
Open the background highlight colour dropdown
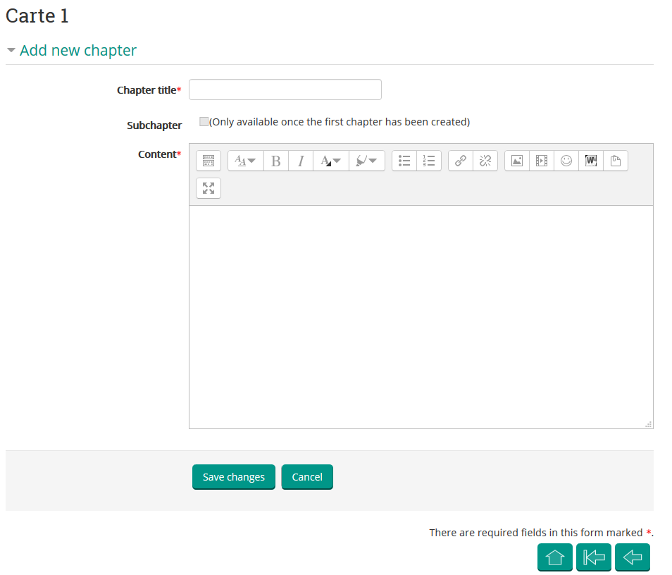coord(366,161)
